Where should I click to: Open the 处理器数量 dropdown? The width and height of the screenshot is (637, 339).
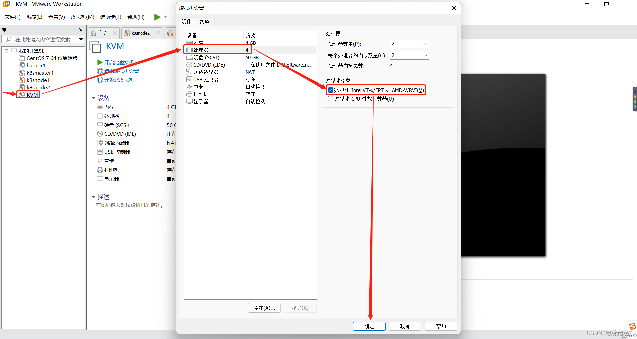[x=426, y=44]
